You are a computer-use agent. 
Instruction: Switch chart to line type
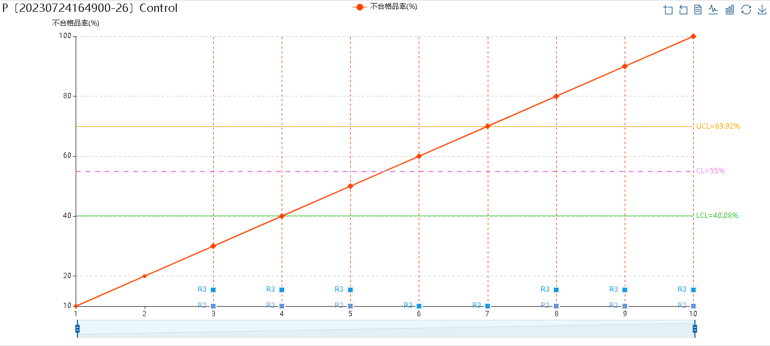point(713,10)
